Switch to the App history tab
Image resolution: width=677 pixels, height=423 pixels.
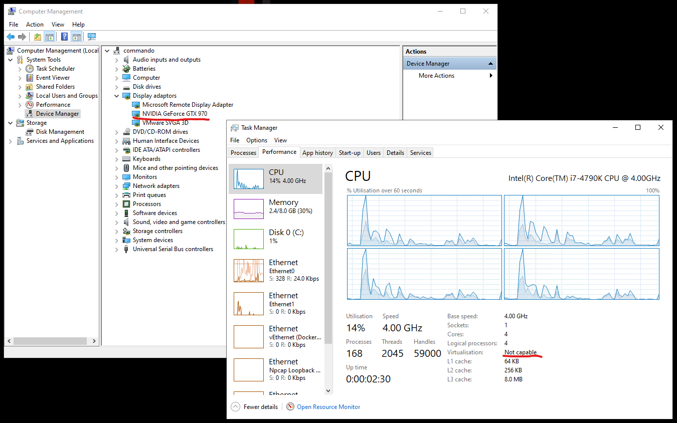click(x=317, y=153)
